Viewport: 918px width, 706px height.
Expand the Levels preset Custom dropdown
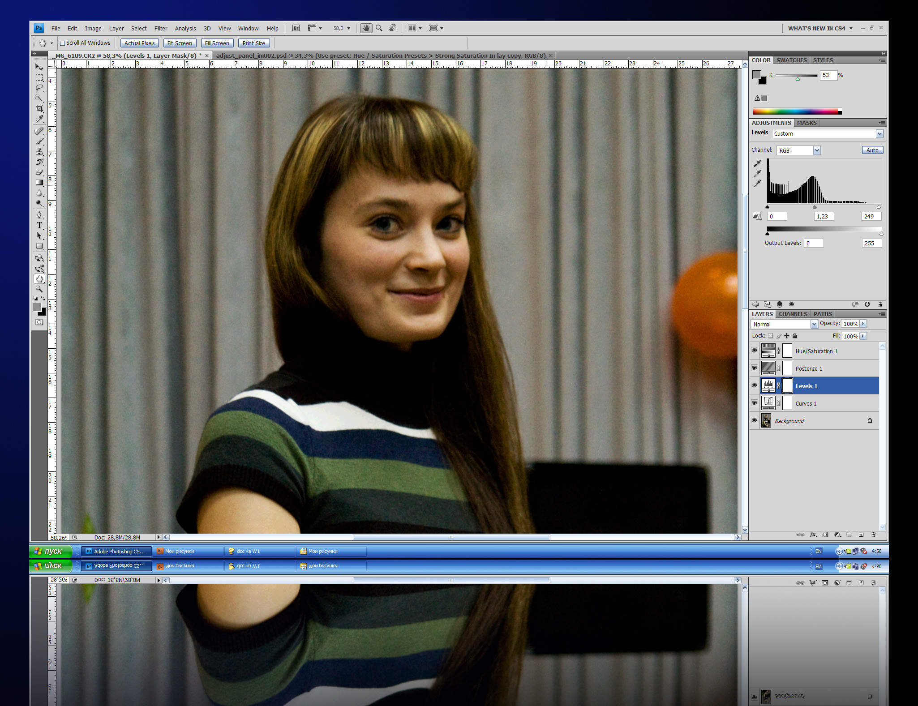pyautogui.click(x=879, y=134)
